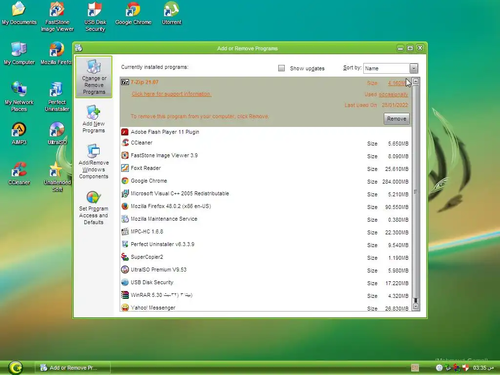This screenshot has height=375, width=500.
Task: Click the Yahoo! Messenger smiley icon
Action: point(125,308)
